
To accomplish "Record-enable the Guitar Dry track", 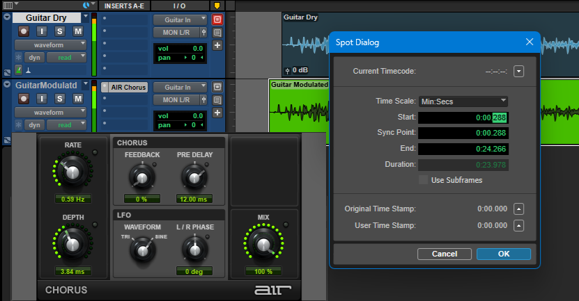I will [24, 31].
